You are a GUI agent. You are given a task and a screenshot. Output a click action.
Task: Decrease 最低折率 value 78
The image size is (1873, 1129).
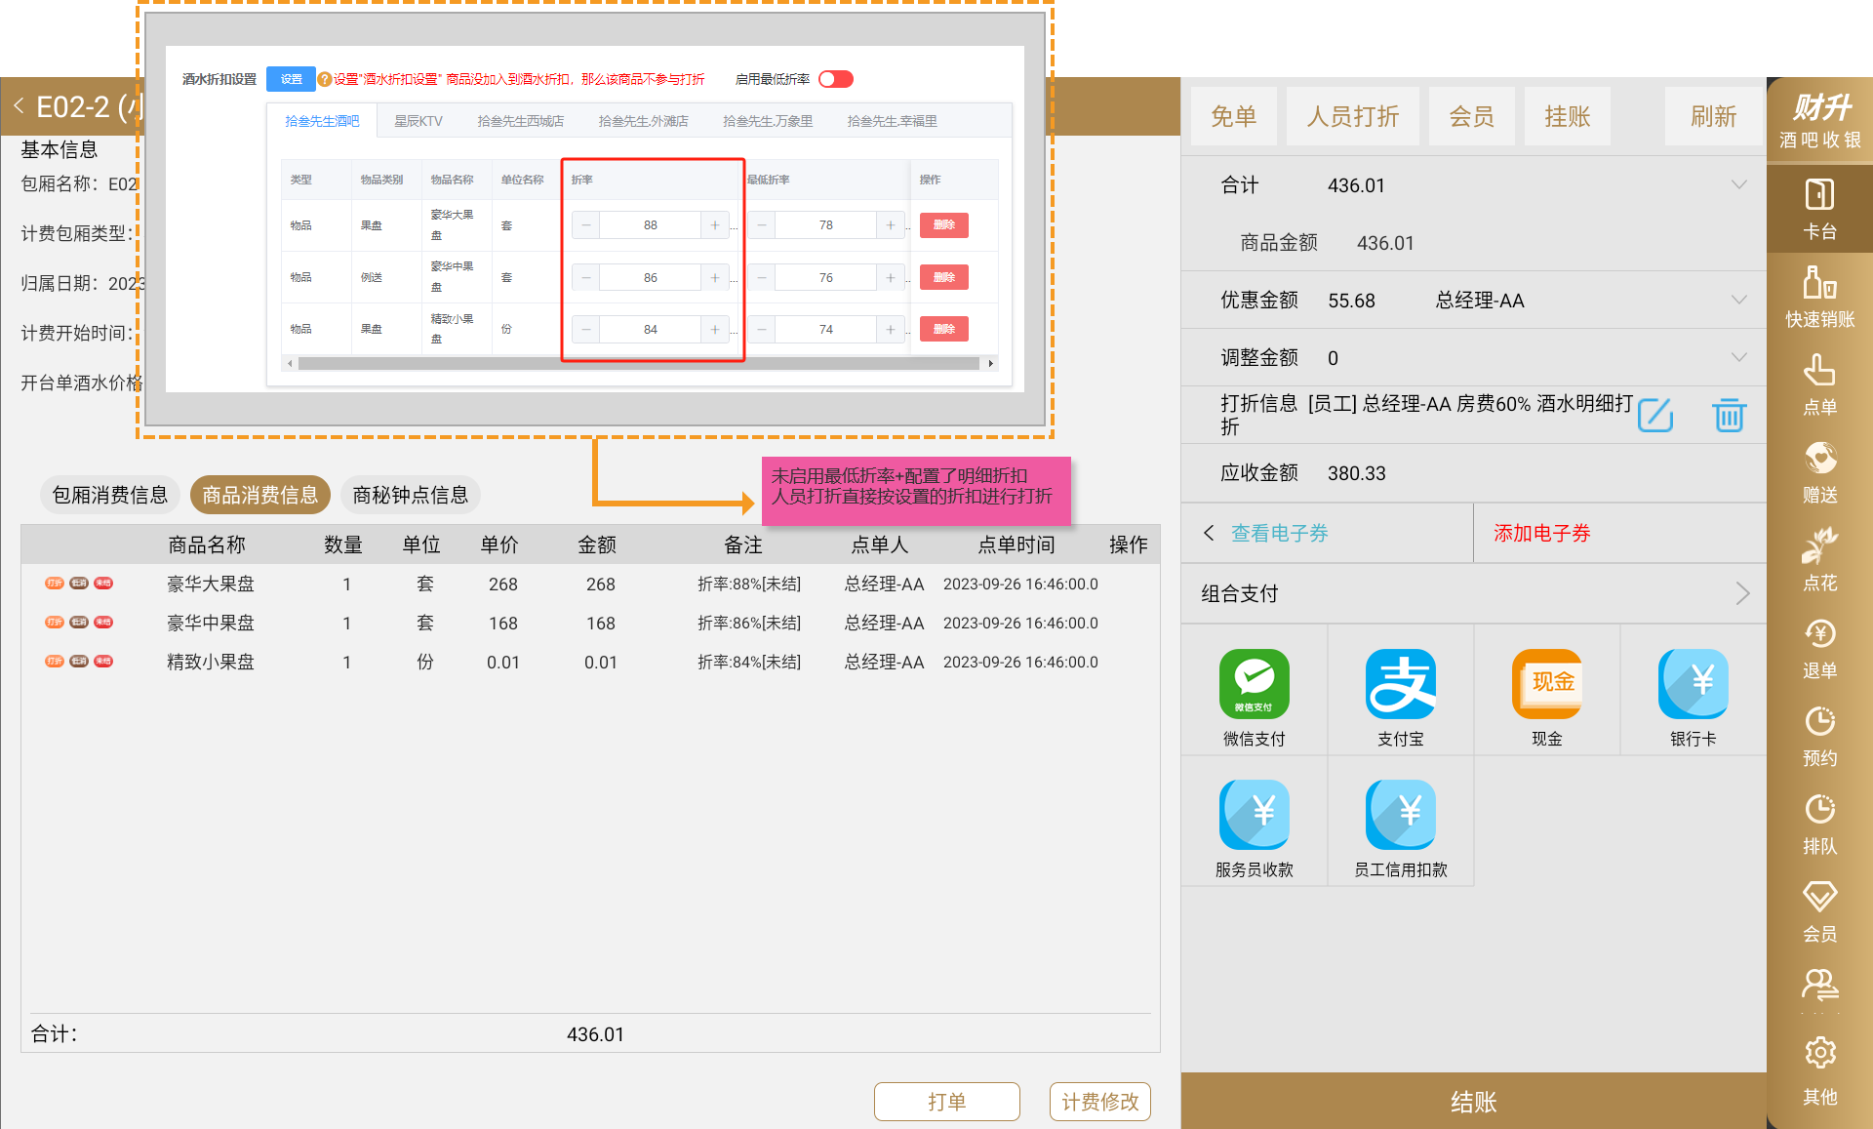point(761,225)
